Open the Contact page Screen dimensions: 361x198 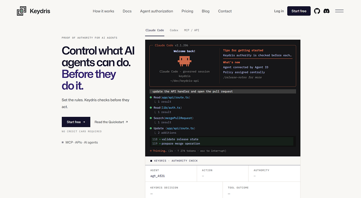pyautogui.click(x=225, y=11)
